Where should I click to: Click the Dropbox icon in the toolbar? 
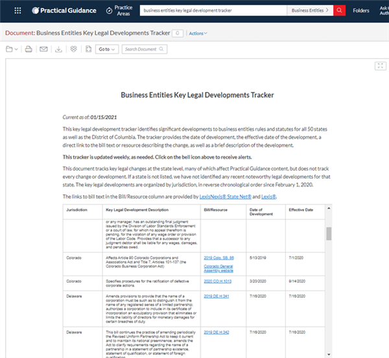click(x=73, y=49)
